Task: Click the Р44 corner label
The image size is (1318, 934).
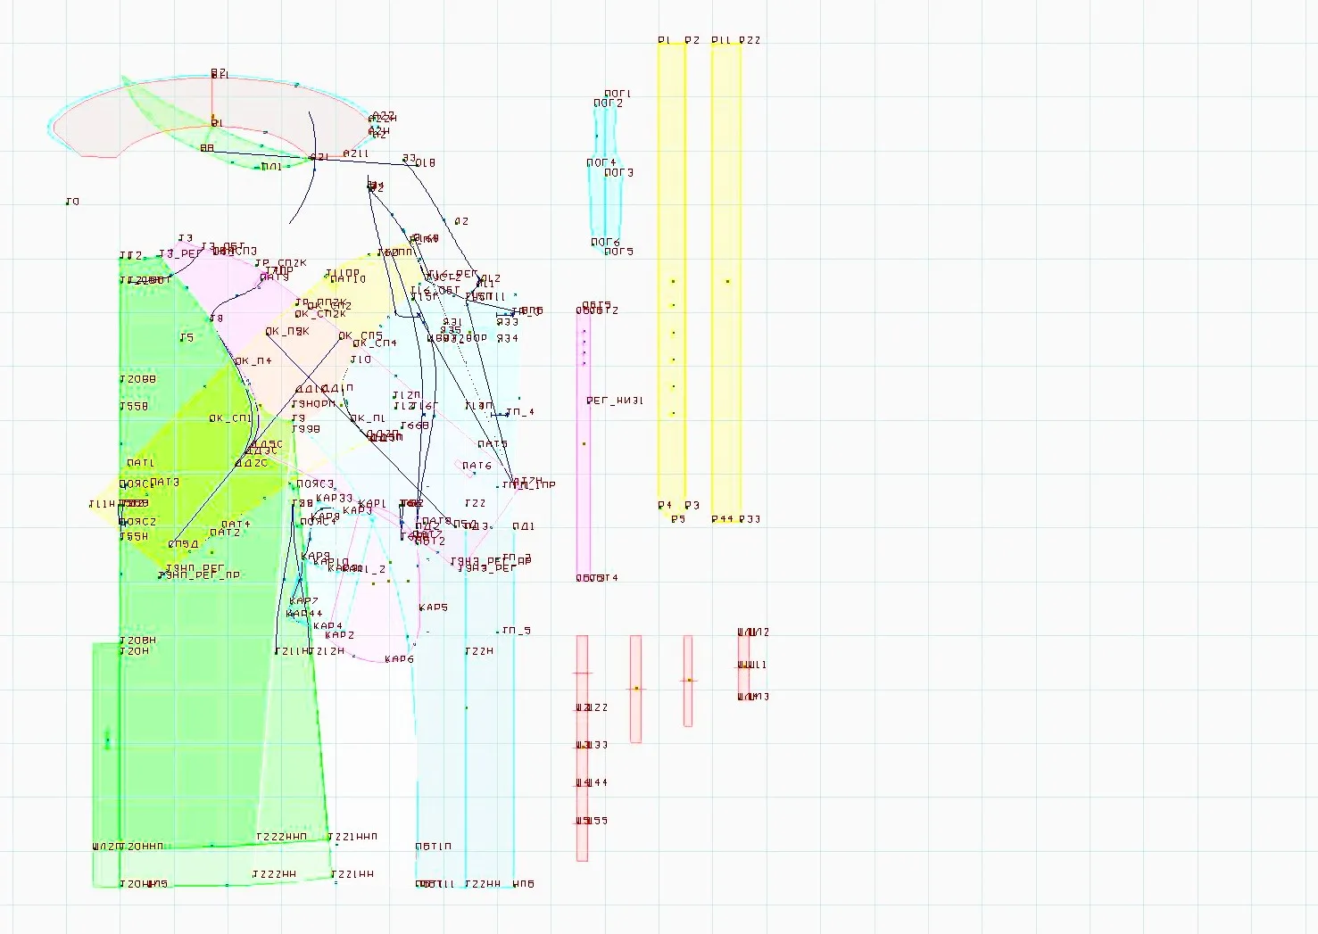Action: coord(722,518)
